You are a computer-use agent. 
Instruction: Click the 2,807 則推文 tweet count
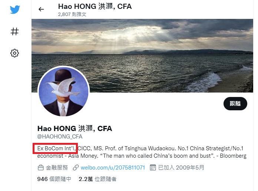[x=72, y=14]
